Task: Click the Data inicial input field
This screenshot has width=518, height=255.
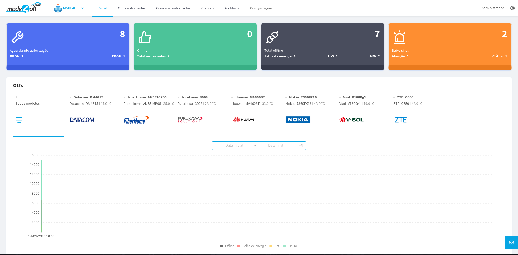Action: [234, 145]
